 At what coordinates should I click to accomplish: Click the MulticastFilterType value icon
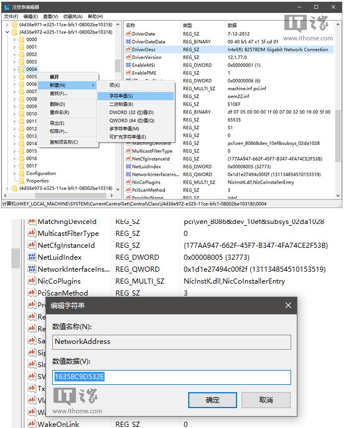point(128,152)
